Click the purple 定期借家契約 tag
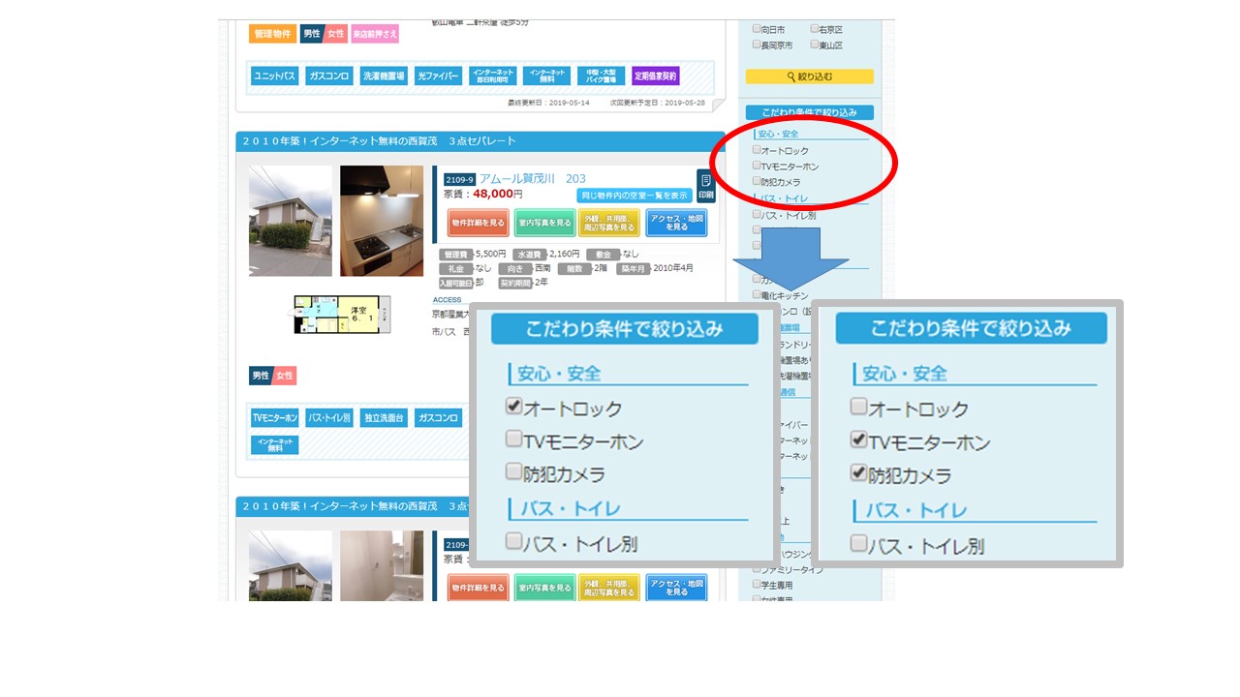Screen dimensions: 1240x697 coord(656,76)
